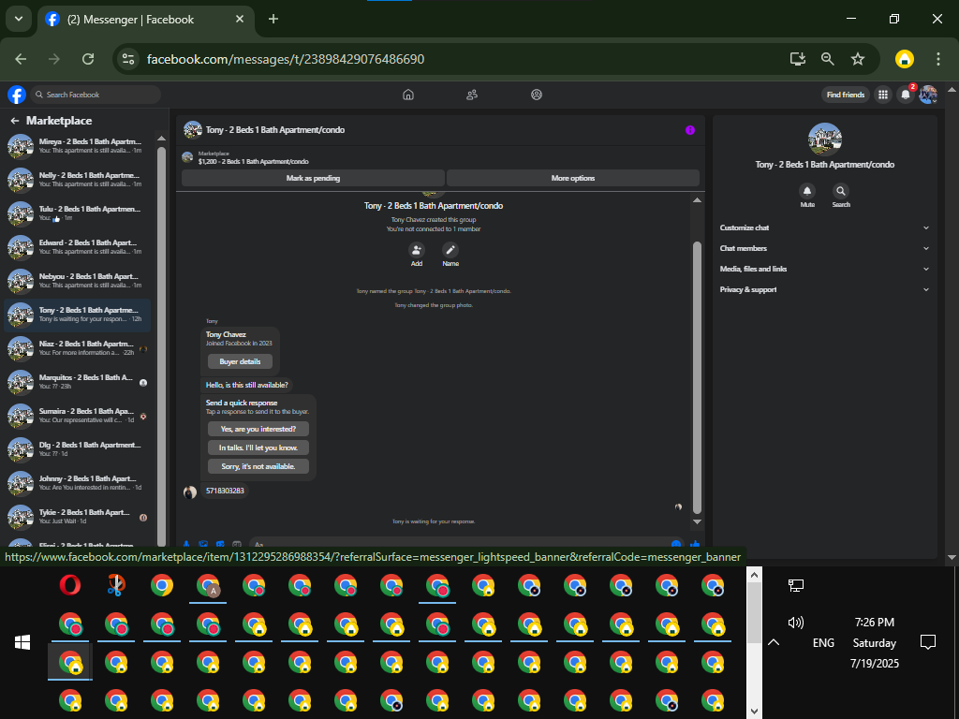Image resolution: width=959 pixels, height=719 pixels.
Task: Click the More options button
Action: [x=573, y=178]
